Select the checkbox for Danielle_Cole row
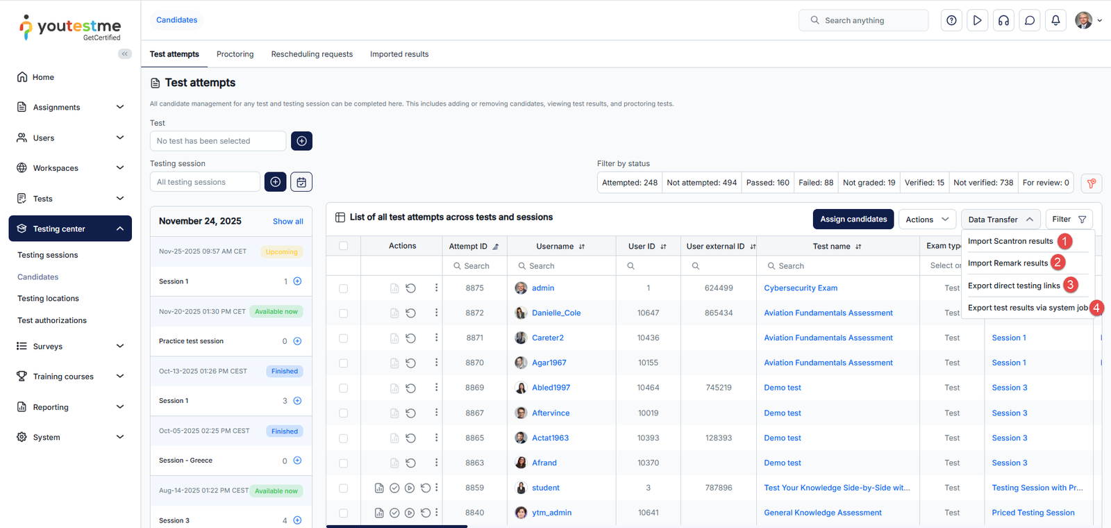The width and height of the screenshot is (1111, 528). click(x=343, y=313)
